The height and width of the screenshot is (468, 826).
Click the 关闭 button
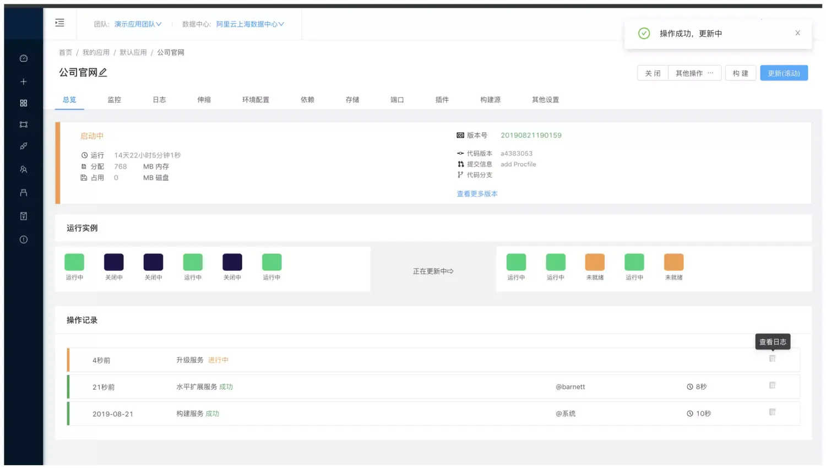[653, 73]
